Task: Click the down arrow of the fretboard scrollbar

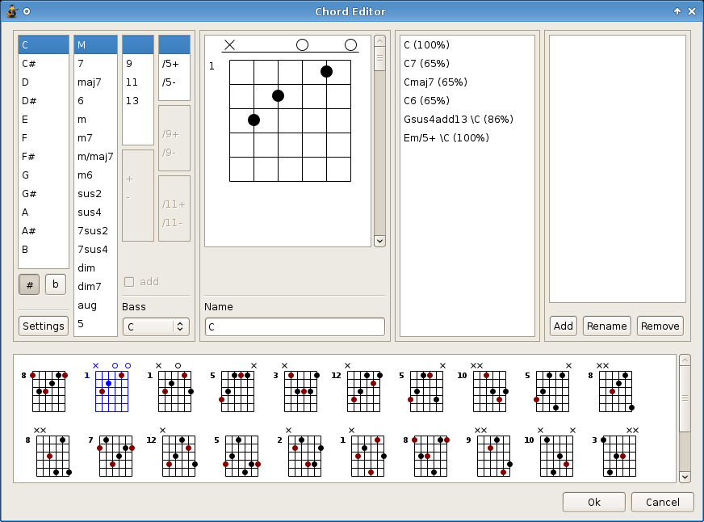Action: pyautogui.click(x=379, y=242)
